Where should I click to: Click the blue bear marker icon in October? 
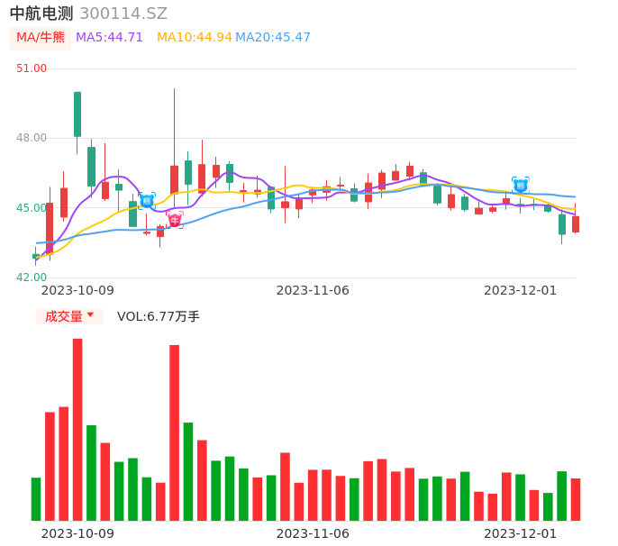147,201
